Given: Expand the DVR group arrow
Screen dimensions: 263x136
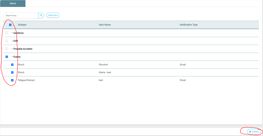Looking at the screenshot, I should (12, 41).
